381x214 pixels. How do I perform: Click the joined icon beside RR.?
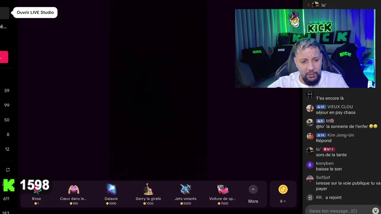(310, 197)
